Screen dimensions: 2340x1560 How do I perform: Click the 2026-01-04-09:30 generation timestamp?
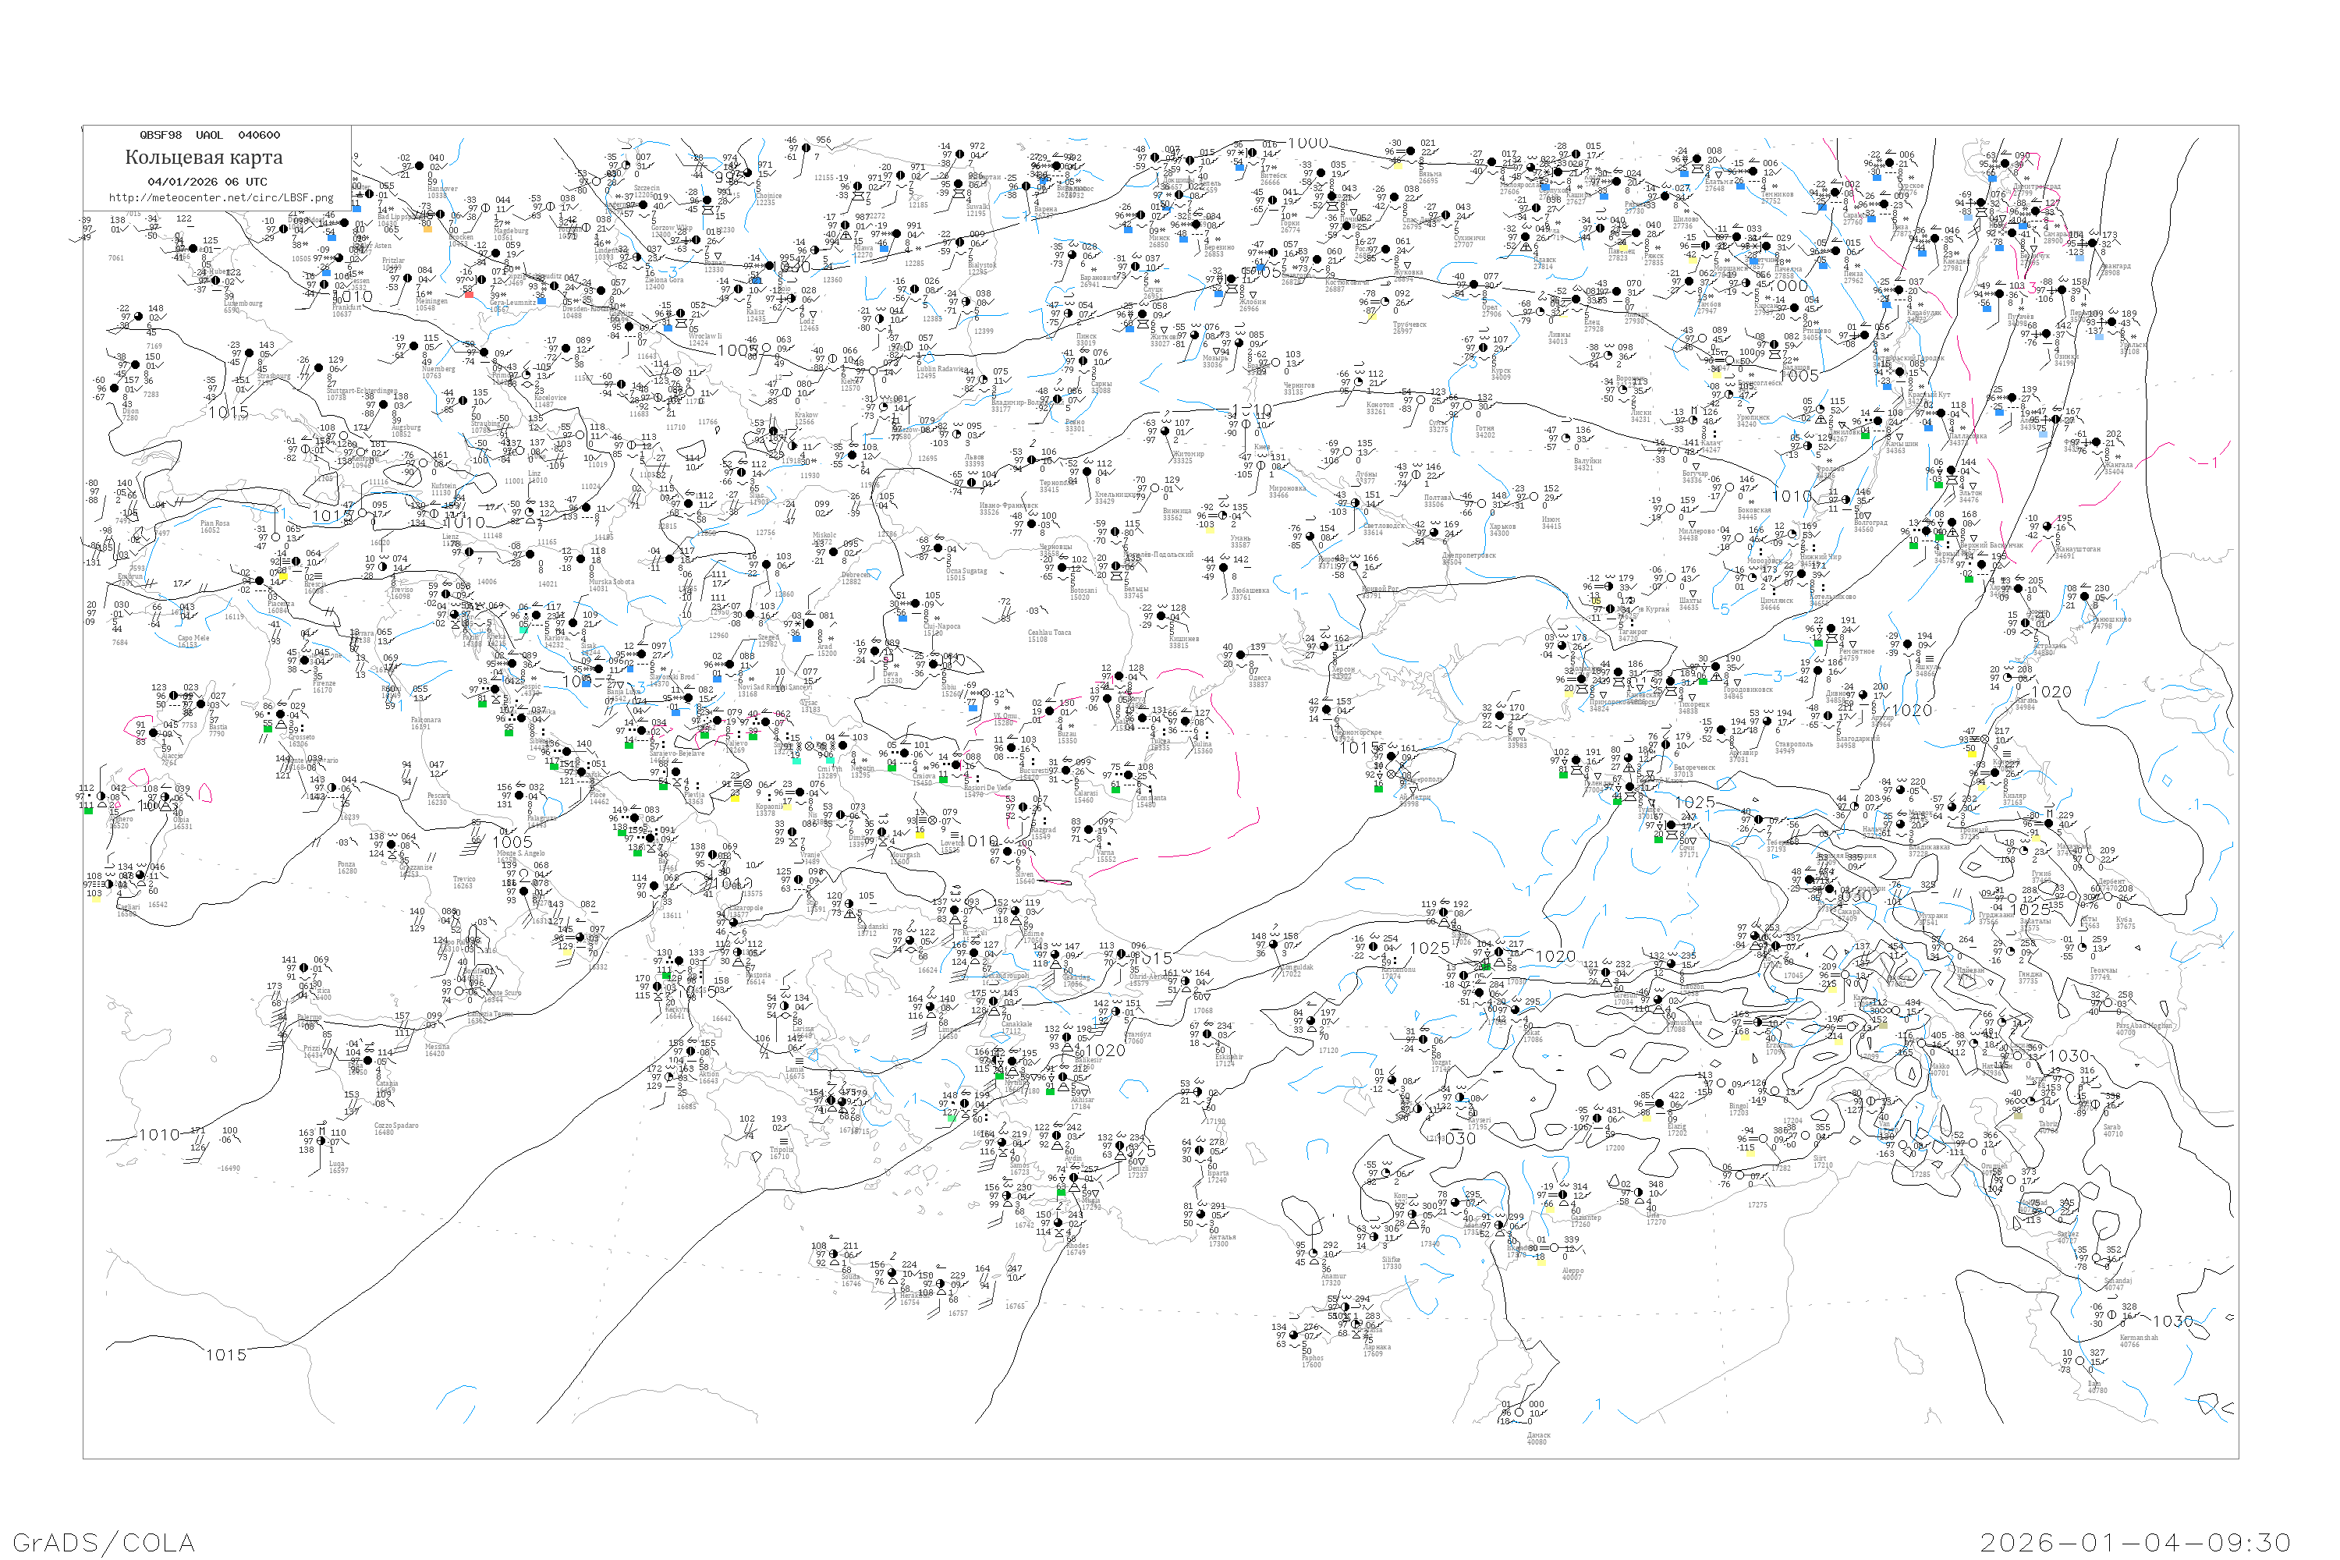(2136, 1542)
